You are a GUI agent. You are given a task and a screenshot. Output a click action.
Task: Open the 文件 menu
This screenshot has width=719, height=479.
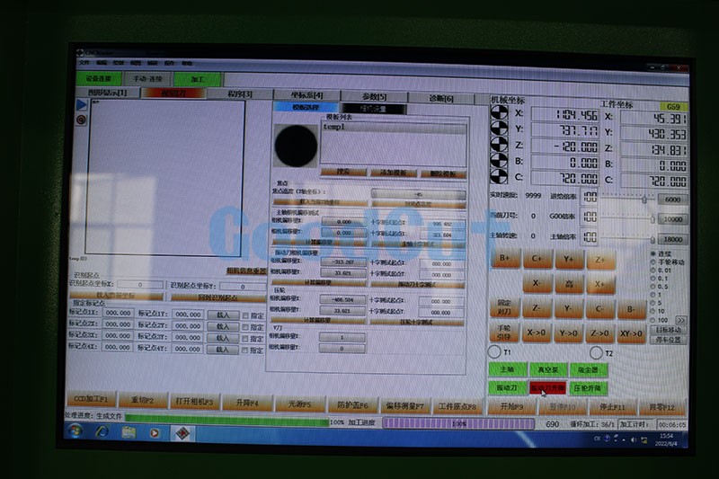[84, 62]
